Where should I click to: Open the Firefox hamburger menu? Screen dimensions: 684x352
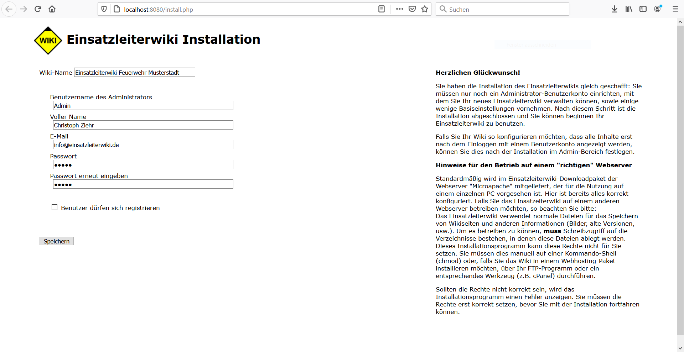coord(675,9)
